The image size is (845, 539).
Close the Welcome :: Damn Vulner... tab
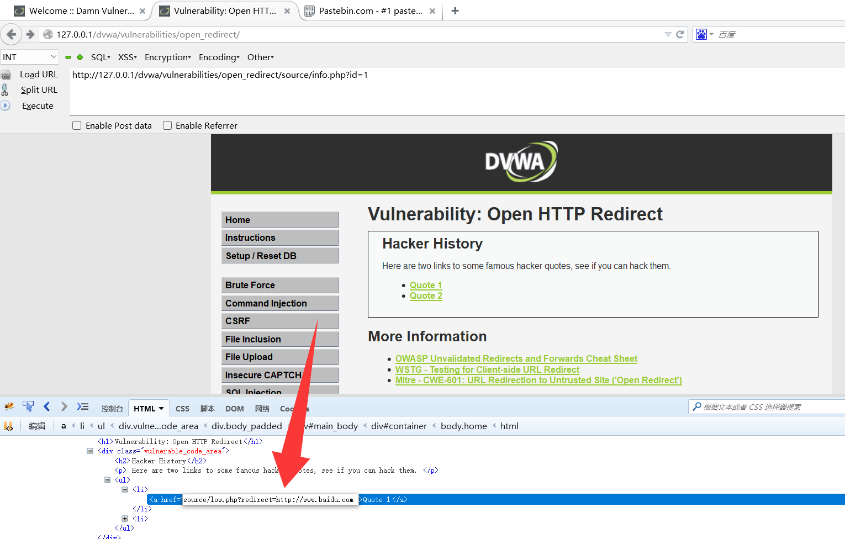(142, 11)
